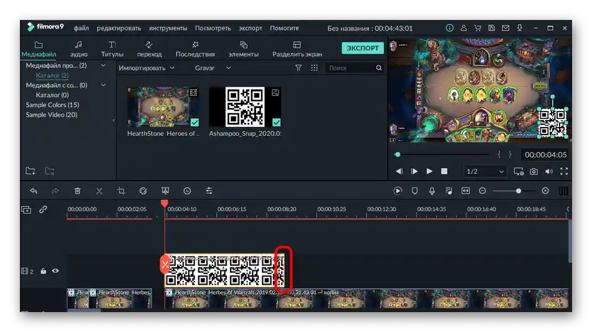This screenshot has width=592, height=332.
Task: Click the previous frame button
Action: 399,171
